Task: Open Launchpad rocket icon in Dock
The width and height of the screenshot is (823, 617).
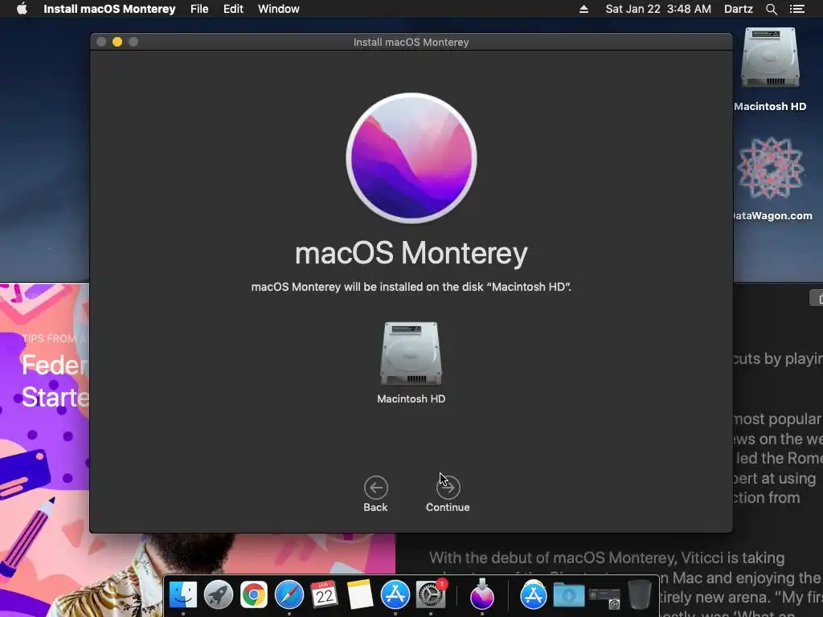Action: point(219,595)
